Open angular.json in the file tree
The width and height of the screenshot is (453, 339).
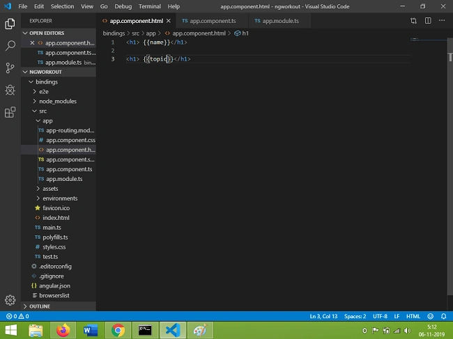click(x=54, y=286)
